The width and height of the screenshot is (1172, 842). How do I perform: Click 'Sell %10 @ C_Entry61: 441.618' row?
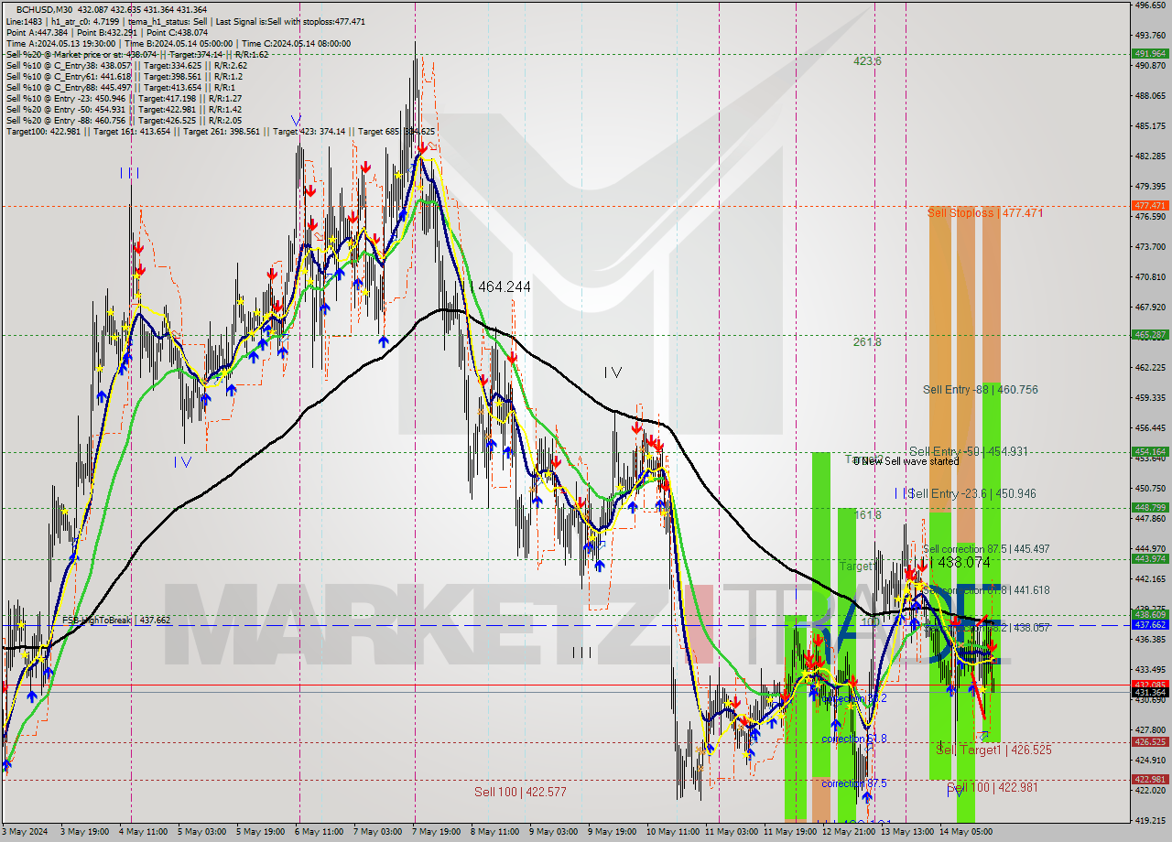tap(124, 76)
